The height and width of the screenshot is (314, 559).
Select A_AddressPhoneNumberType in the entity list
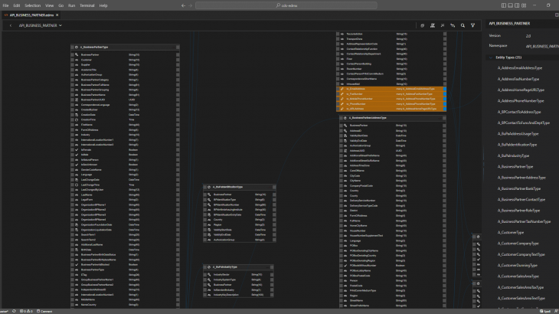[x=521, y=101]
